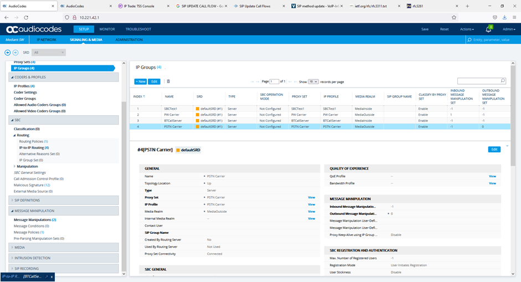Bookmark this page with the star icon
Screen dimensions: 521x282
point(454,17)
